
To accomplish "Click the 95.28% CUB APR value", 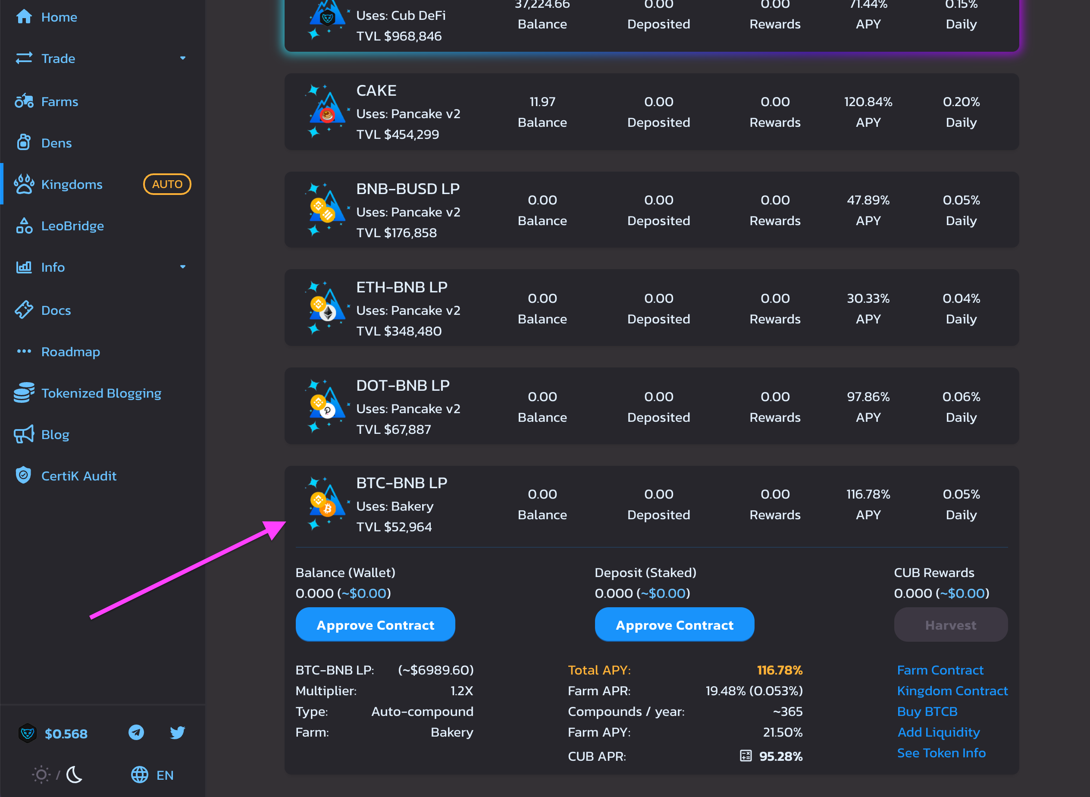I will tap(781, 756).
